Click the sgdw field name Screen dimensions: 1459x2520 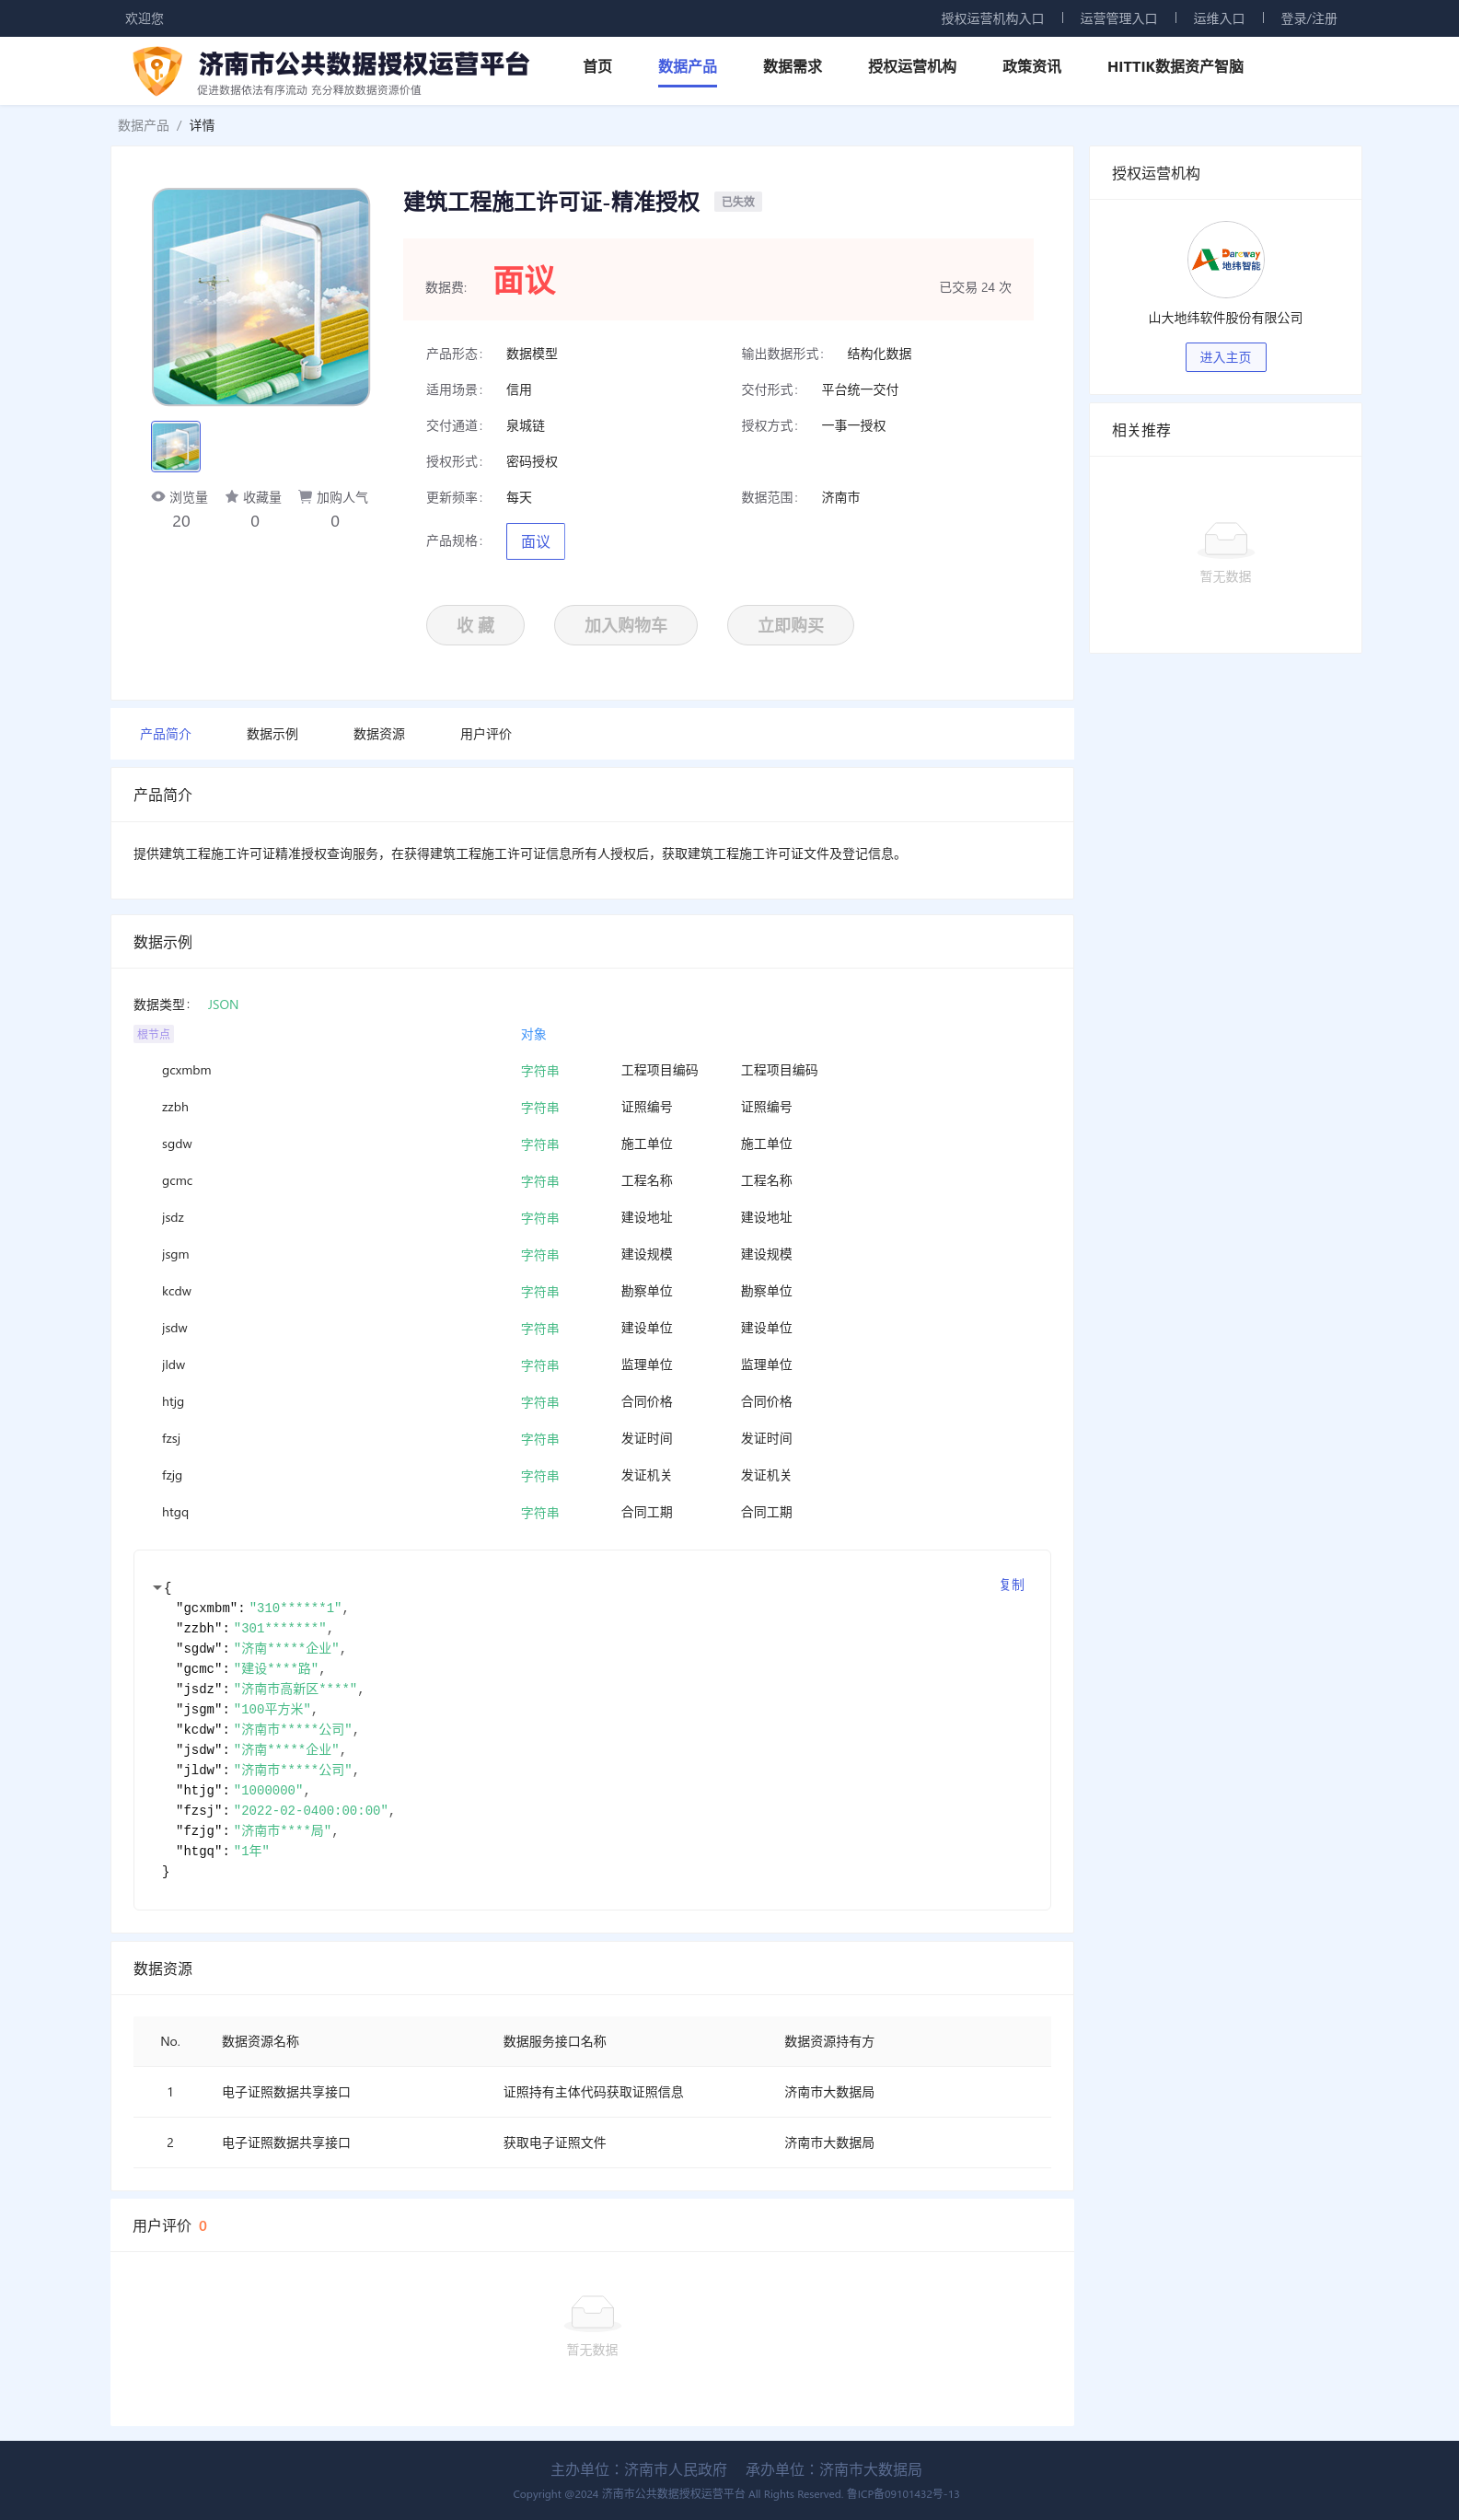[x=177, y=1144]
